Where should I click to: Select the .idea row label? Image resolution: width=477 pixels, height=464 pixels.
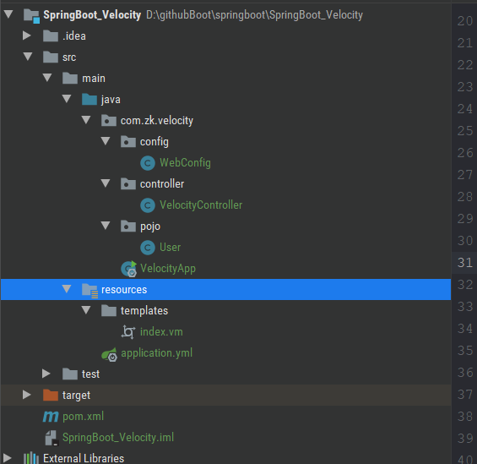74,36
